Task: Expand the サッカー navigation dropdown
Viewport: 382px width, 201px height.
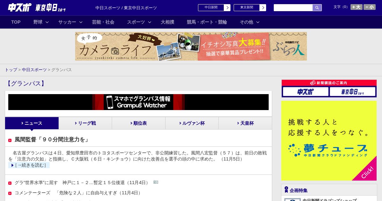Action: pyautogui.click(x=70, y=22)
